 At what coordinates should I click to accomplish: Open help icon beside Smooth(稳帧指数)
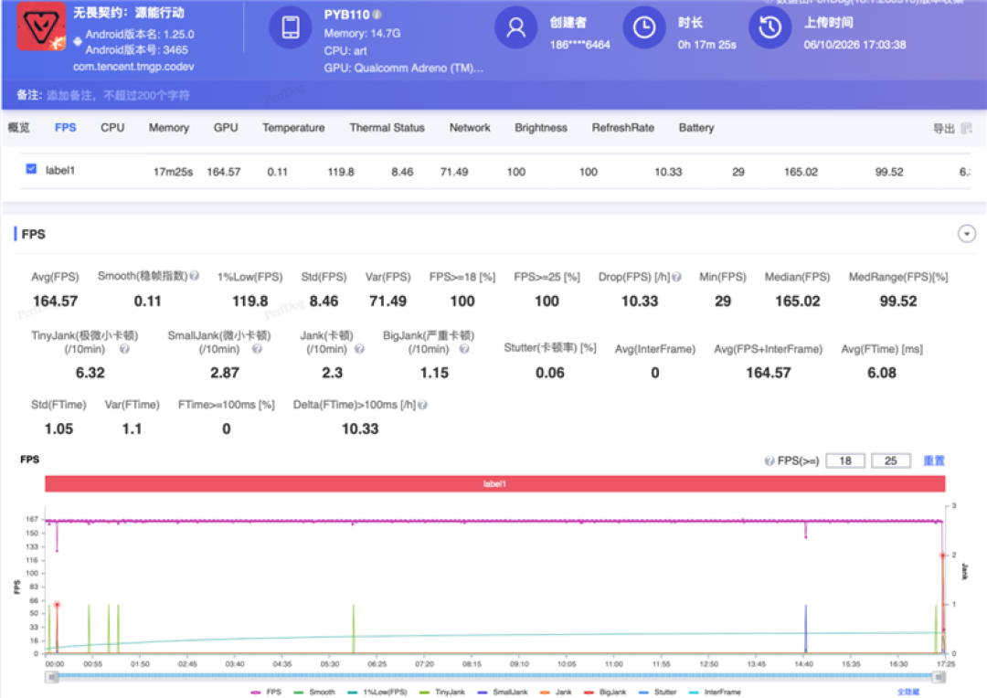195,276
